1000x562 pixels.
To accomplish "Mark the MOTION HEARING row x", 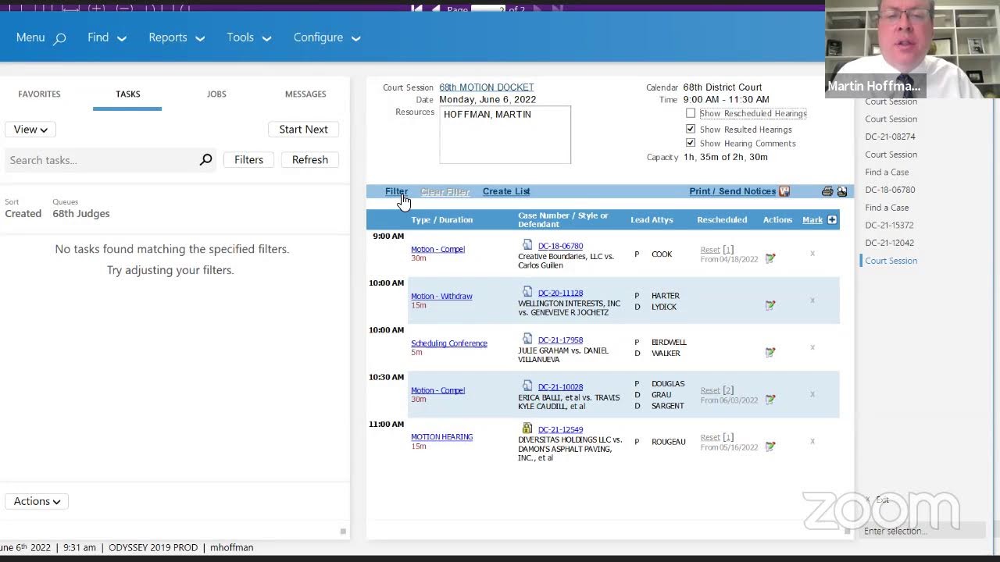I will [812, 440].
